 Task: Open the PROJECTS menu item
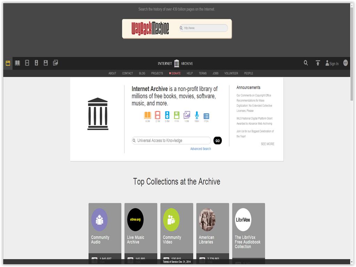(x=157, y=73)
